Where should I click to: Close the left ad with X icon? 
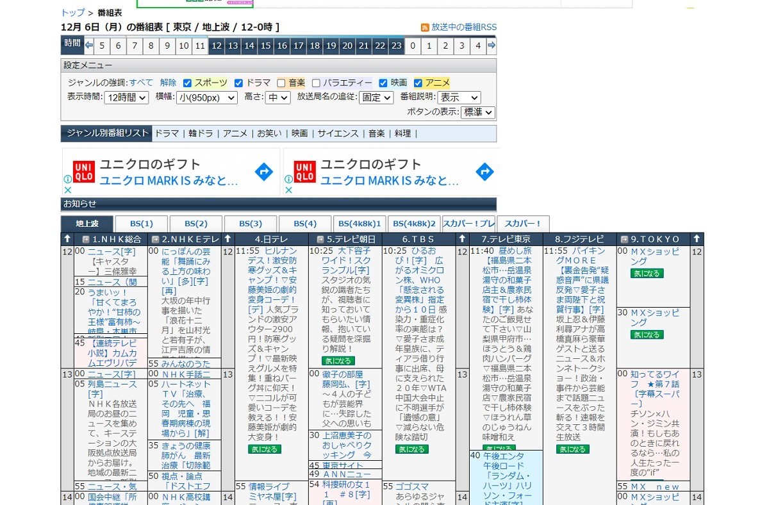click(x=67, y=190)
